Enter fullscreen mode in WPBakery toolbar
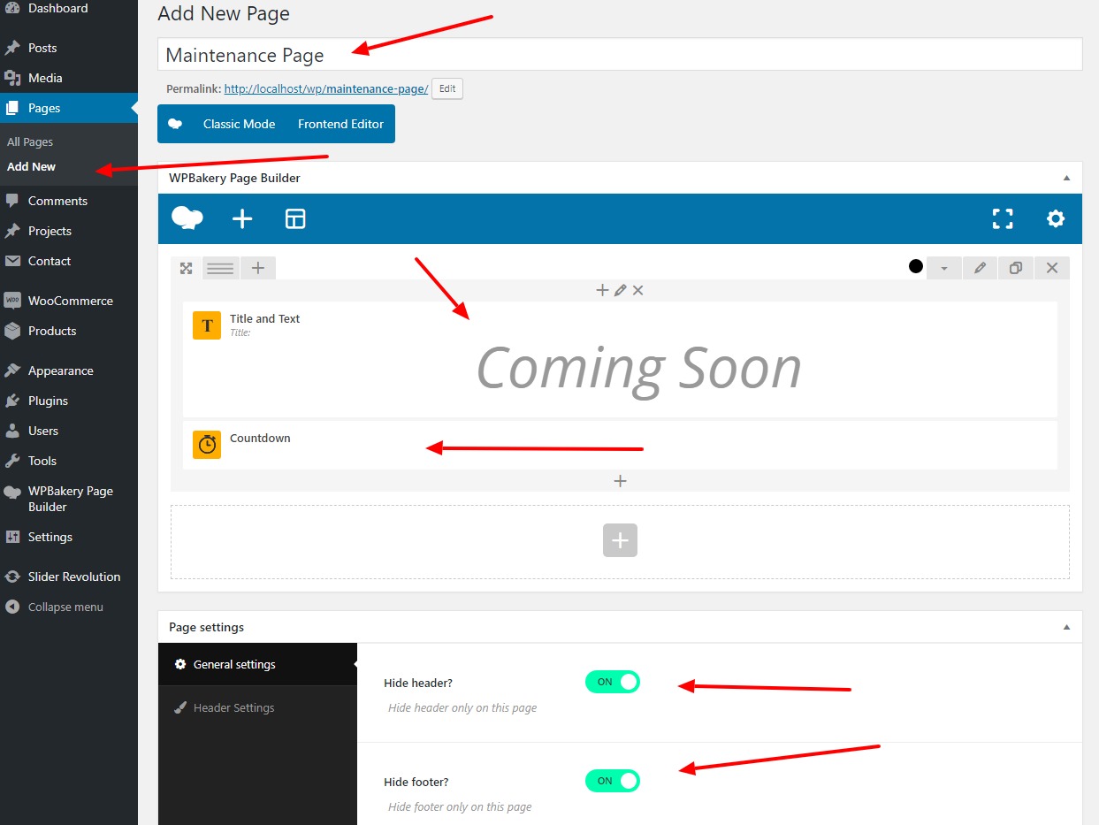 click(x=1003, y=219)
